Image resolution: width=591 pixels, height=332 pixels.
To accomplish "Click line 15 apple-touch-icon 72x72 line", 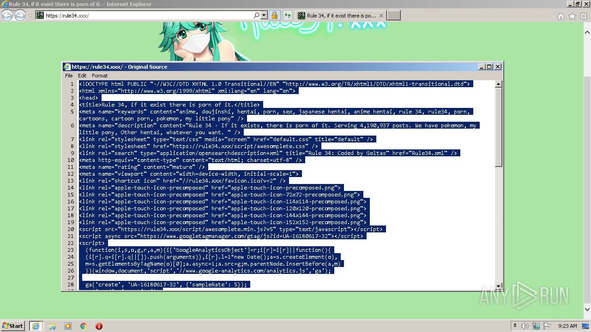I will [219, 195].
